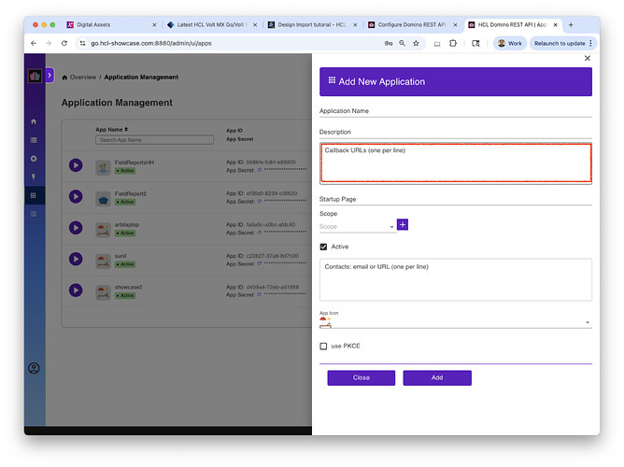Expand the sidebar with the chevron button
The image size is (624, 467).
tap(50, 75)
